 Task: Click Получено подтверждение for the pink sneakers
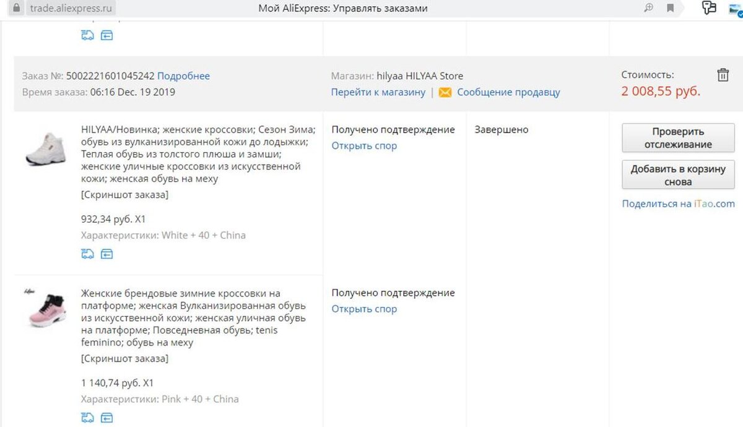pos(393,293)
